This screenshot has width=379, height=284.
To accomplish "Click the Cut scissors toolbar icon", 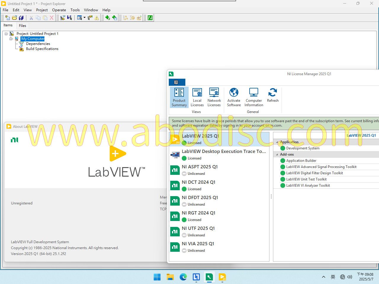I will click(x=31, y=18).
